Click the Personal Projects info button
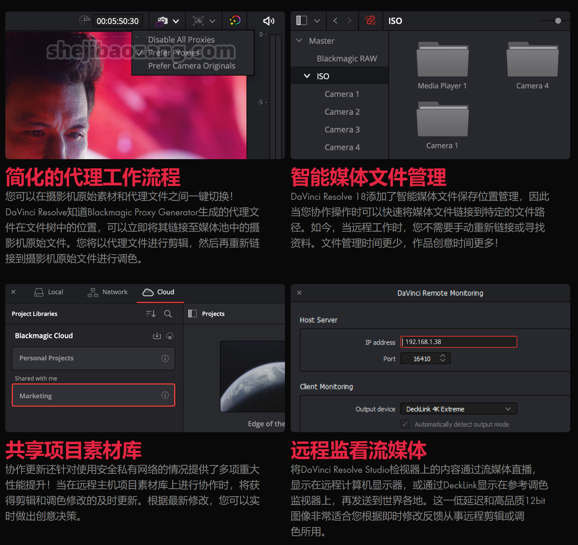 coord(165,358)
